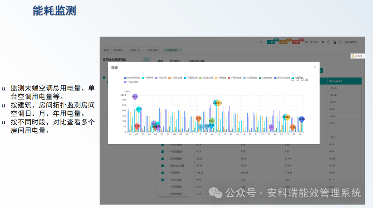Click the 166.86 table cell
This screenshot has height=208, width=373.
click(x=244, y=173)
